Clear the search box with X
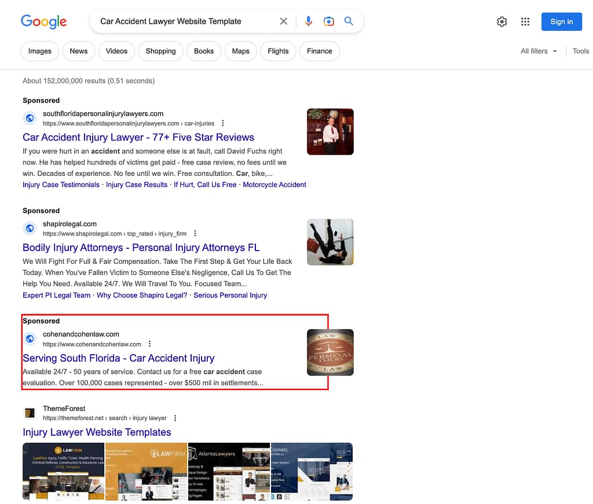 coord(283,21)
